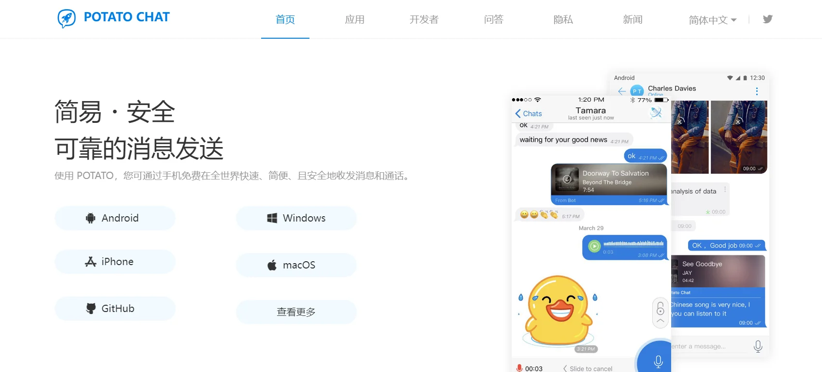
Task: Click the GitHub button
Action: click(115, 309)
